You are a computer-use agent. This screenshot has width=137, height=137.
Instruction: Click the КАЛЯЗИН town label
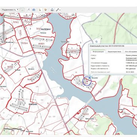pyautogui.click(x=45, y=29)
